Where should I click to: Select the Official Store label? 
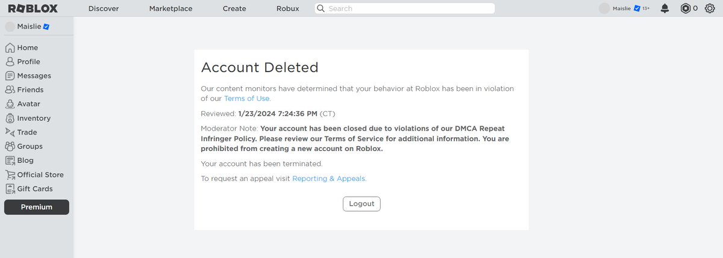point(40,175)
